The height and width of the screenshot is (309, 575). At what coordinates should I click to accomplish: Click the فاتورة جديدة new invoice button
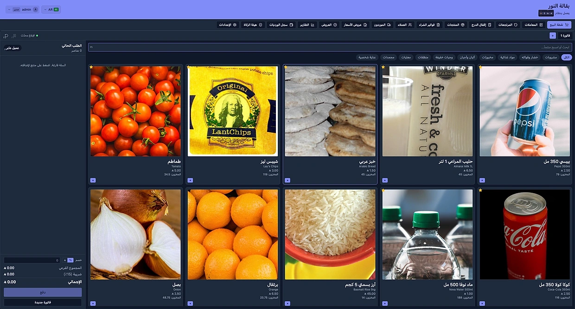[43, 303]
